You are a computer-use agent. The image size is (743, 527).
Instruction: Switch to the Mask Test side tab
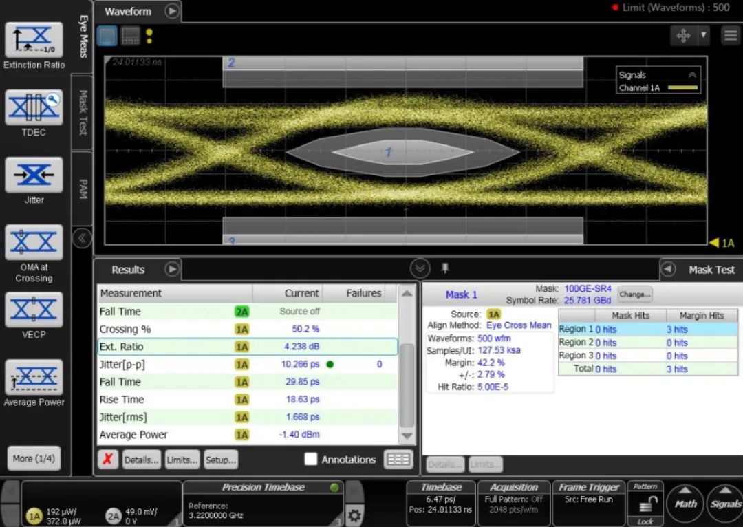[x=83, y=111]
